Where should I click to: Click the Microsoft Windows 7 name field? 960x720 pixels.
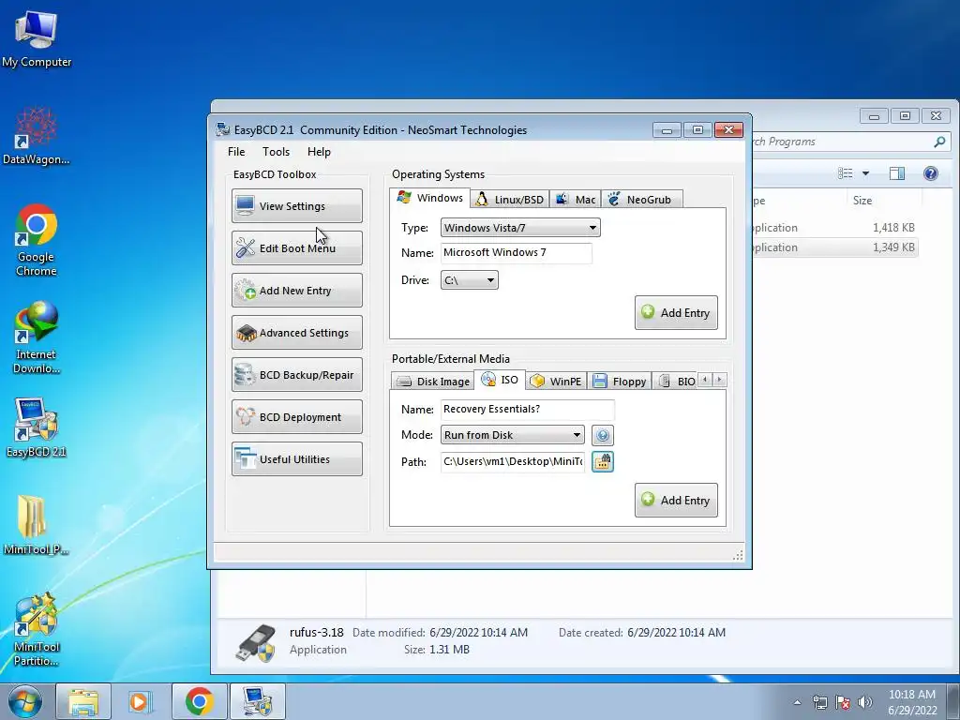point(517,253)
